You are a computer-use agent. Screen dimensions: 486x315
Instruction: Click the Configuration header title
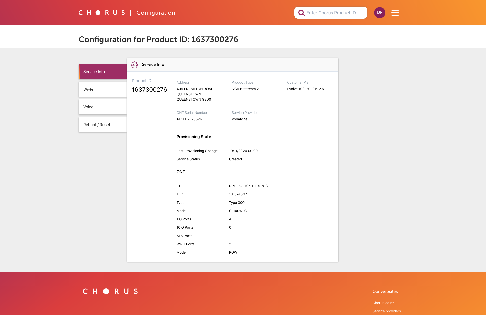[x=156, y=13]
